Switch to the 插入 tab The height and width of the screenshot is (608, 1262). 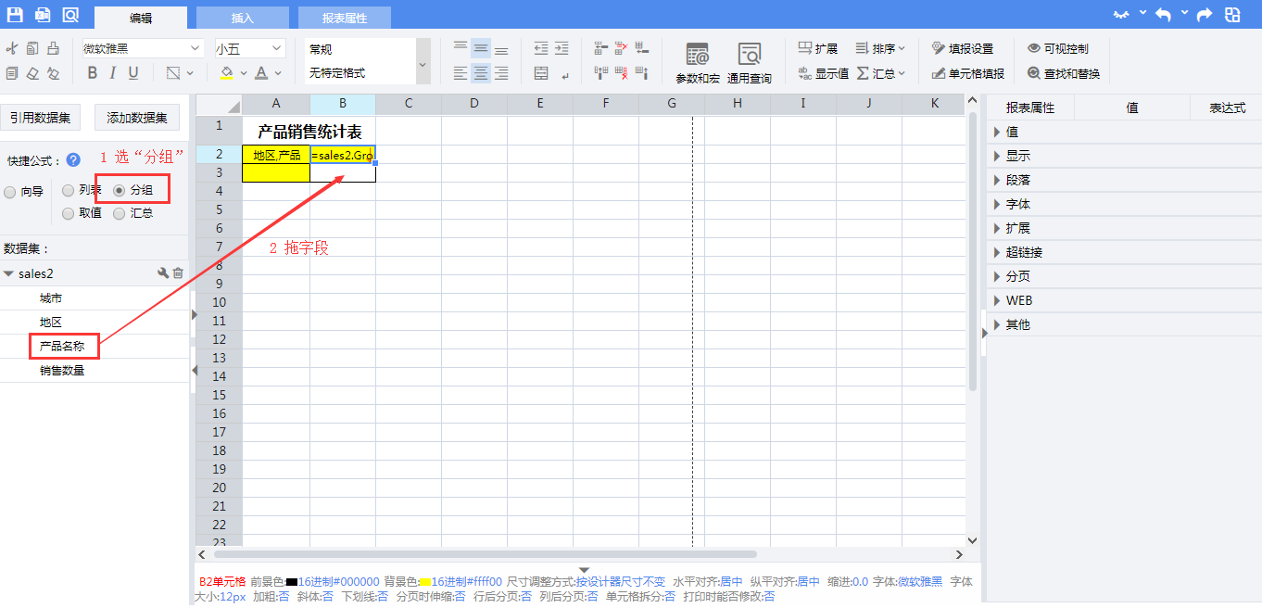tap(242, 18)
